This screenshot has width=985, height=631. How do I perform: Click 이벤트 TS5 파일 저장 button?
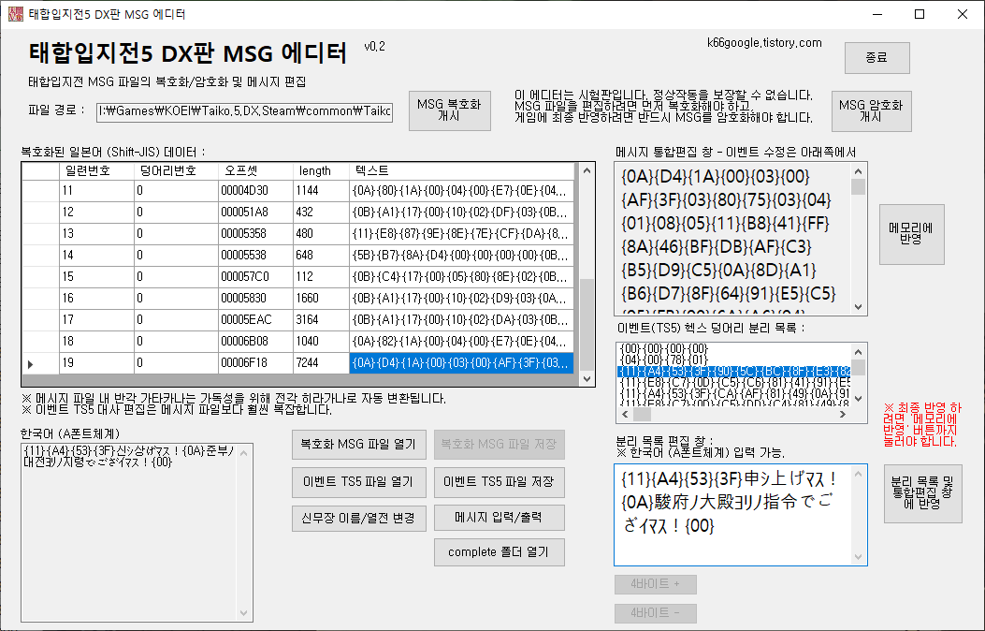[x=499, y=482]
